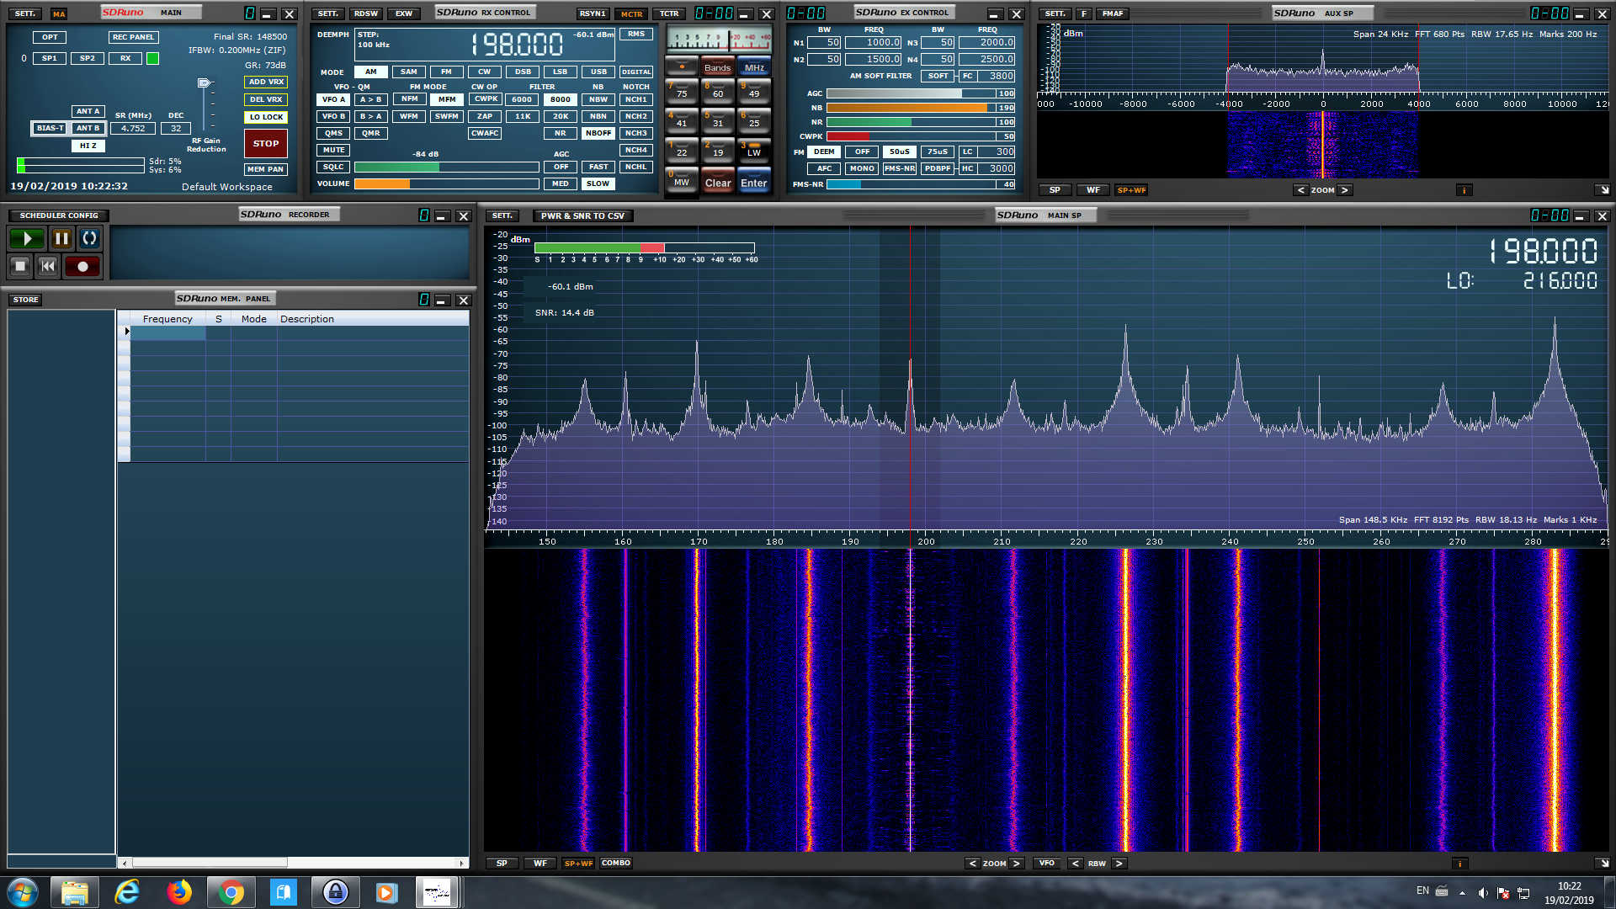
Task: Open Internet Explorer from taskbar
Action: (x=126, y=892)
